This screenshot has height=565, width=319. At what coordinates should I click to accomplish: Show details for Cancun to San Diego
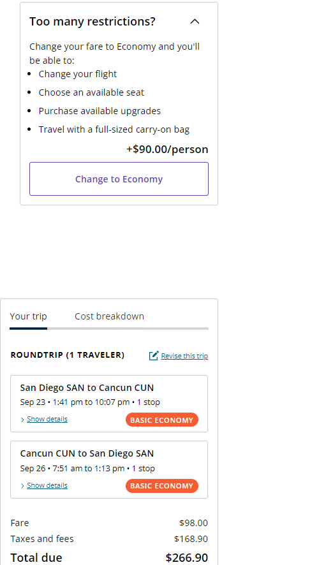pos(47,485)
